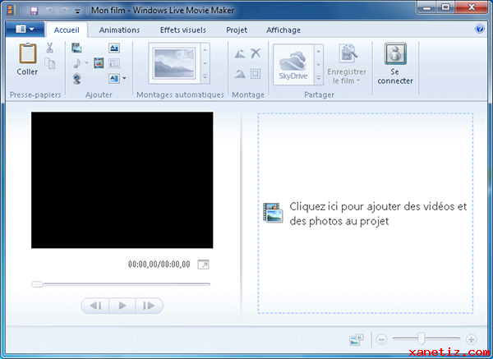Go down a row in Montages automatiques gallery
Screen dimensions: 493x359
(205, 63)
